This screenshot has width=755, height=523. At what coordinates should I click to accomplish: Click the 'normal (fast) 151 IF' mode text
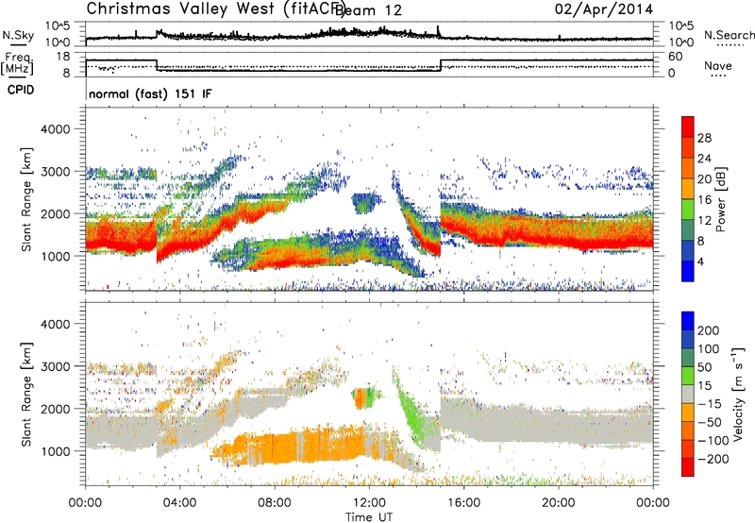point(150,93)
